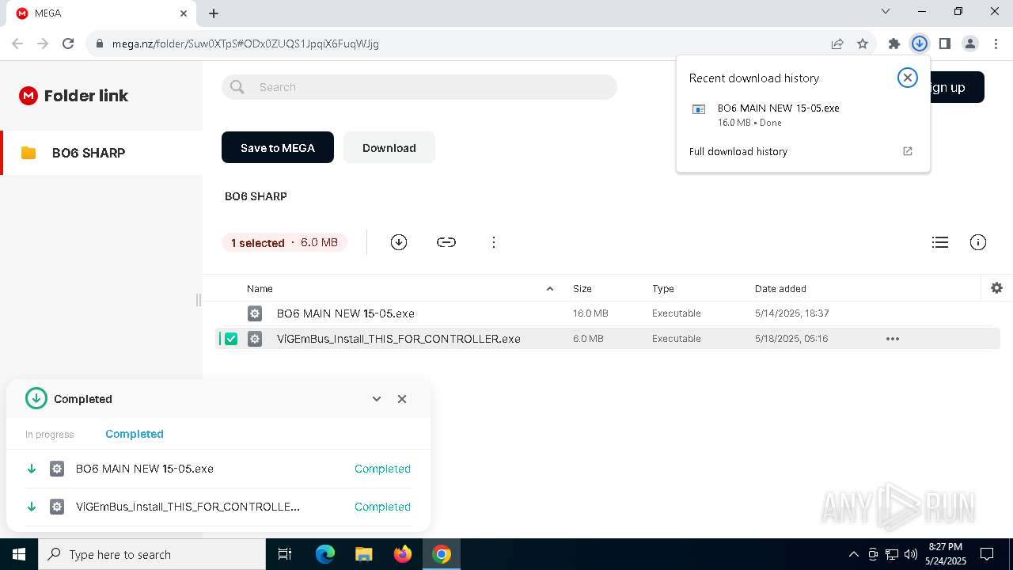Click the Save to MEGA button
Viewport: 1013px width, 570px height.
(x=278, y=147)
